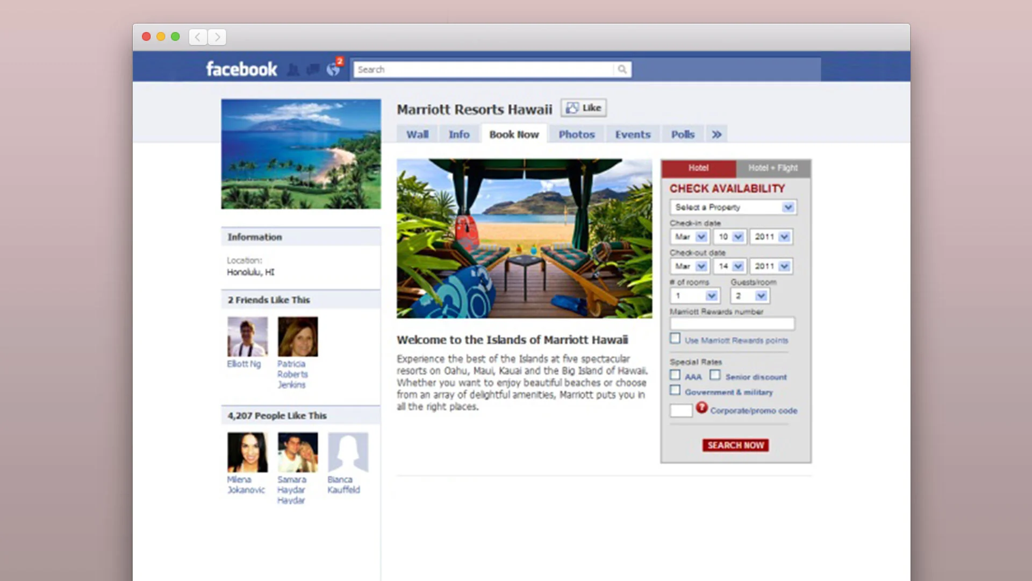Enable Use Marriott Rewards points
1032x581 pixels.
click(x=675, y=338)
